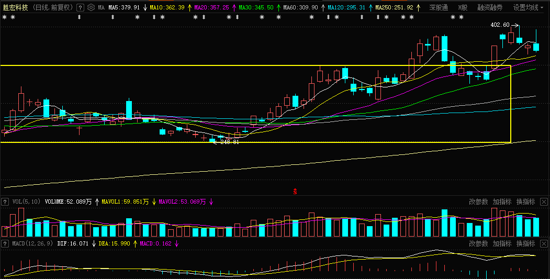Image resolution: width=550 pixels, height=279 pixels.
Task: Click 改参数 in the VOL panel
Action: (478, 202)
